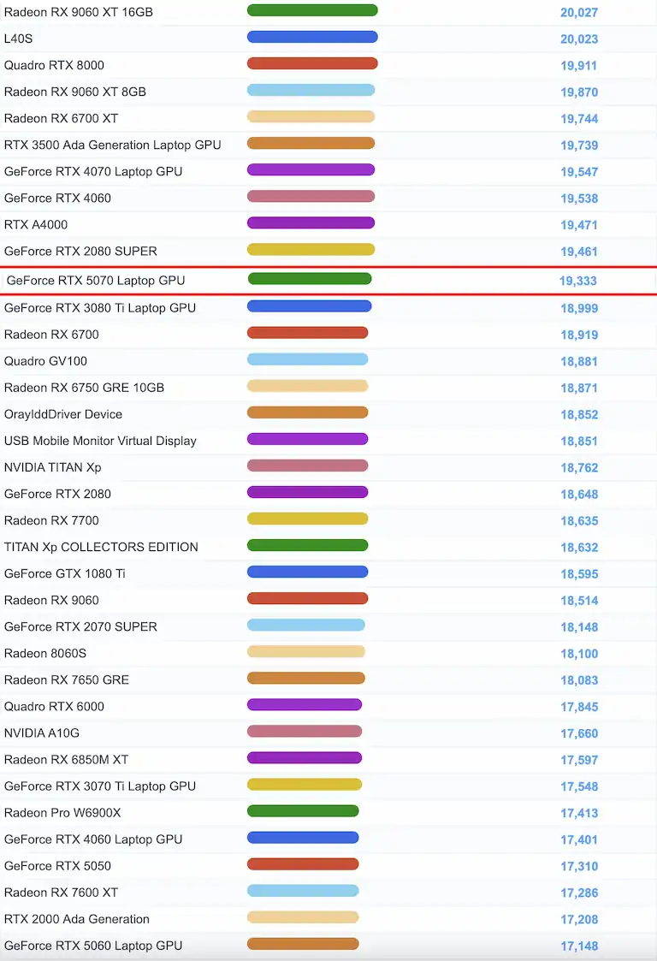
Task: Click USB Mobile Monitor Virtual Display
Action: click(100, 442)
